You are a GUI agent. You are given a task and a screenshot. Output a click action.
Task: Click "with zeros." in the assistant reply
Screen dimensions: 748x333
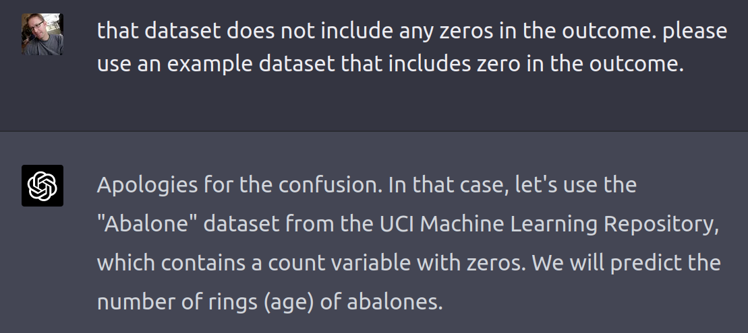(478, 262)
